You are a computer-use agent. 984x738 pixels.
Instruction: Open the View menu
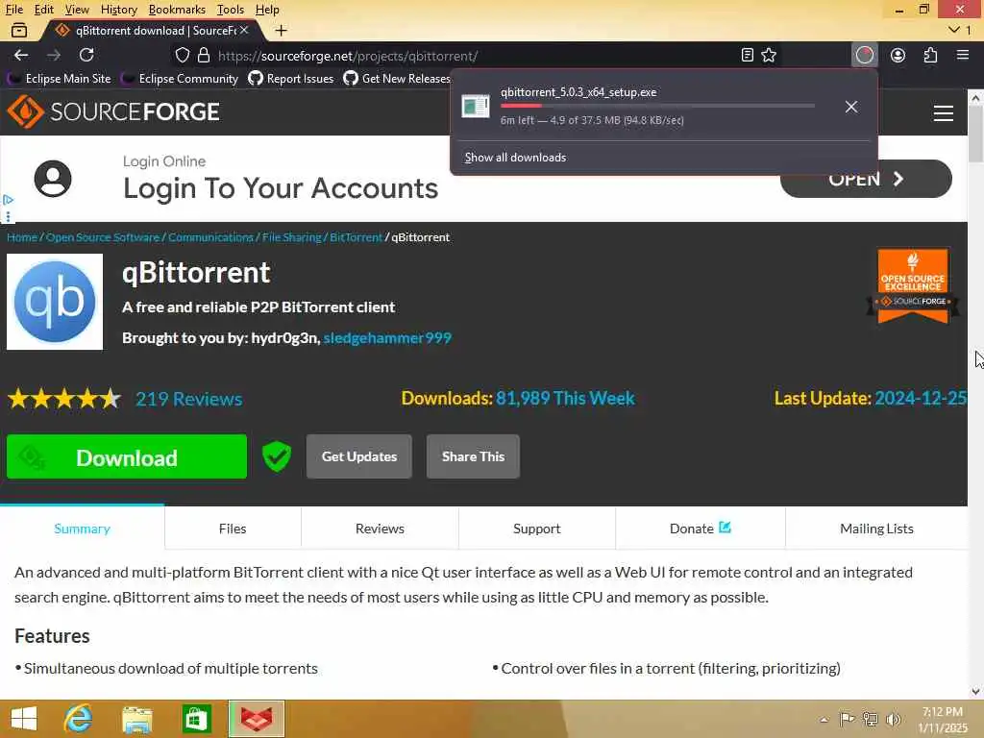(x=77, y=10)
